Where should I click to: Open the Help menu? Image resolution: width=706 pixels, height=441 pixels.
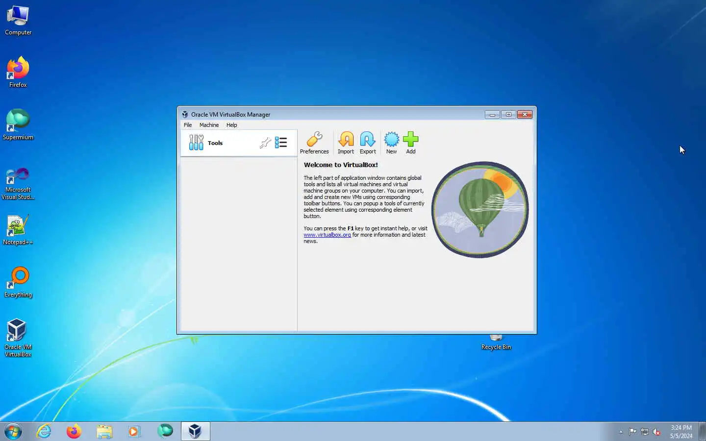(231, 125)
